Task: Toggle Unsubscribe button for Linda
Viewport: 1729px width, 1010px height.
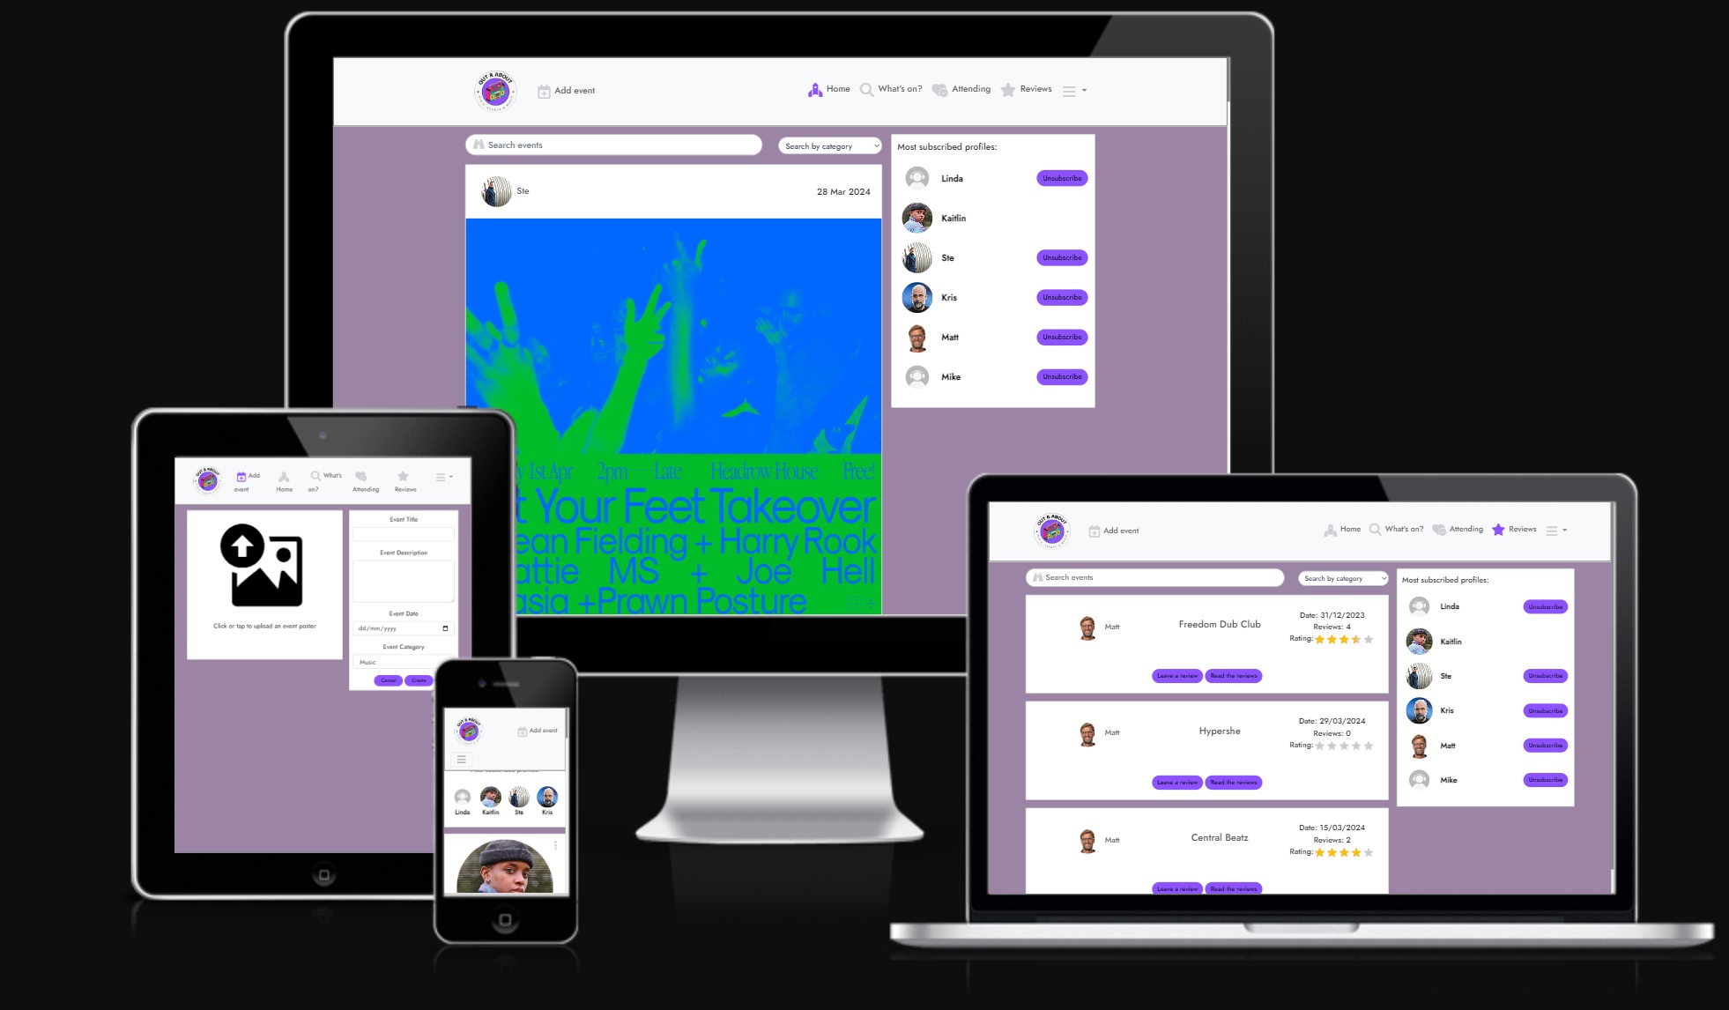Action: click(x=1060, y=178)
